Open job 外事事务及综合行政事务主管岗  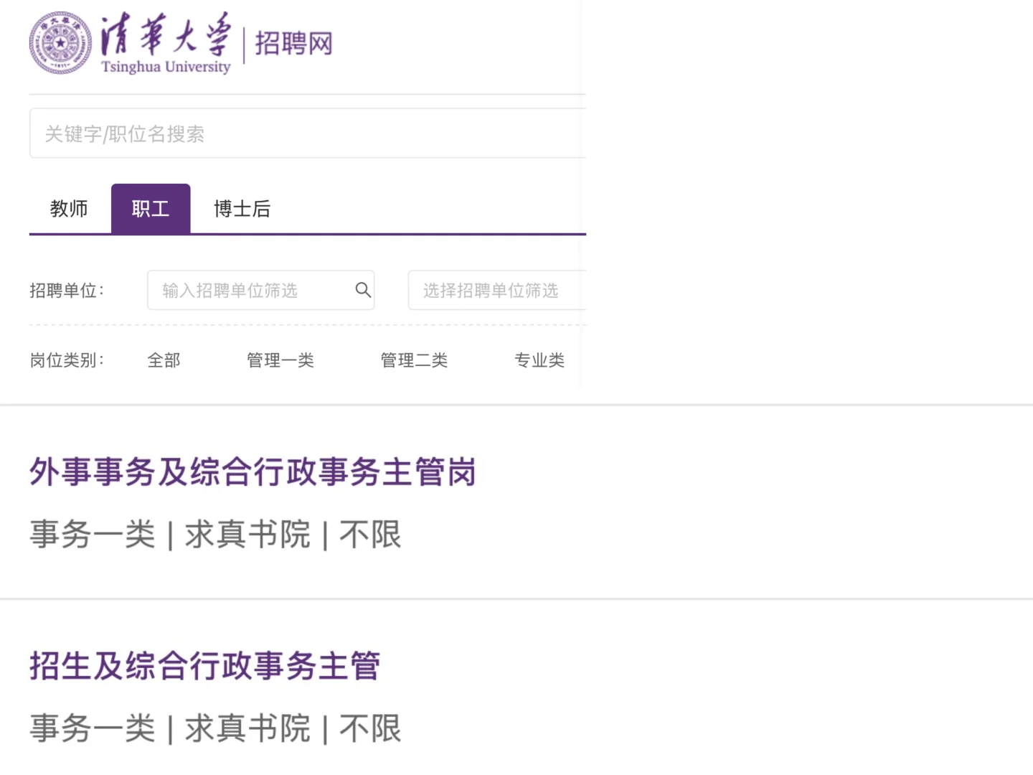point(253,472)
